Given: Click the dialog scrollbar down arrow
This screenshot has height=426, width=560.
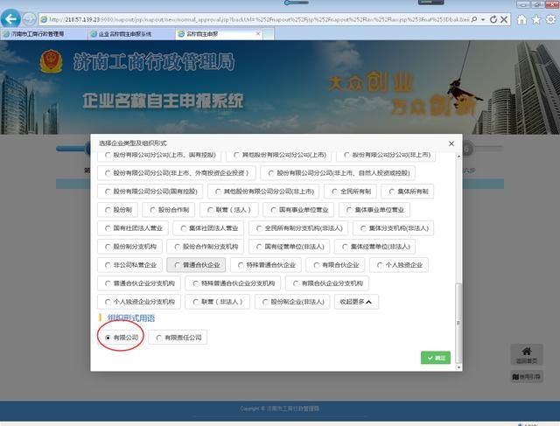Looking at the screenshot, I should (458, 367).
